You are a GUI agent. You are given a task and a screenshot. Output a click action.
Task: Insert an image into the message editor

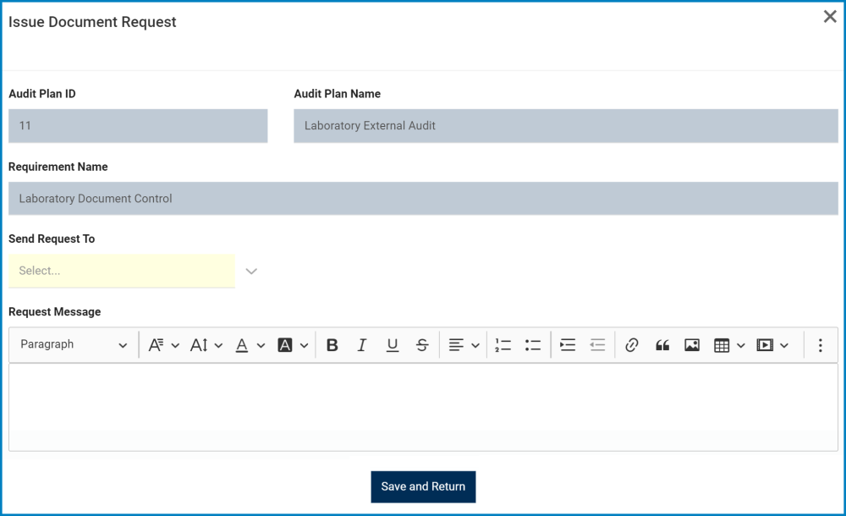[x=691, y=344]
